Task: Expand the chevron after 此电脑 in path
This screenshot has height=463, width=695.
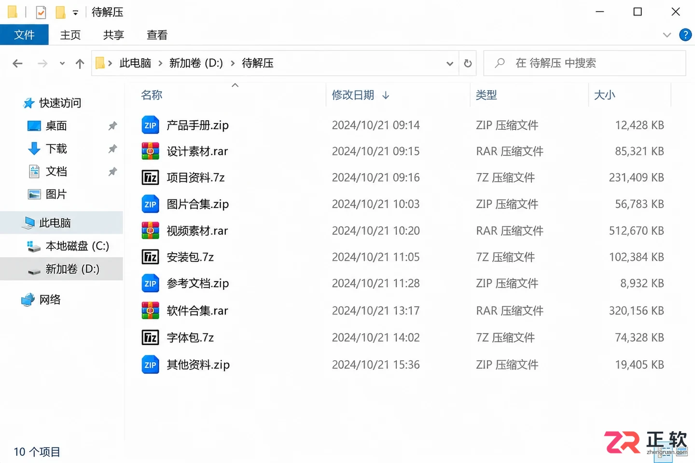Action: (160, 63)
